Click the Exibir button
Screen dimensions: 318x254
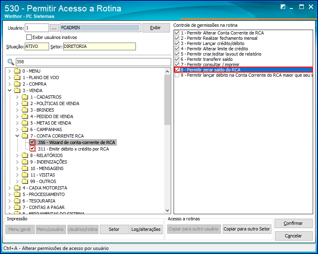(156, 28)
